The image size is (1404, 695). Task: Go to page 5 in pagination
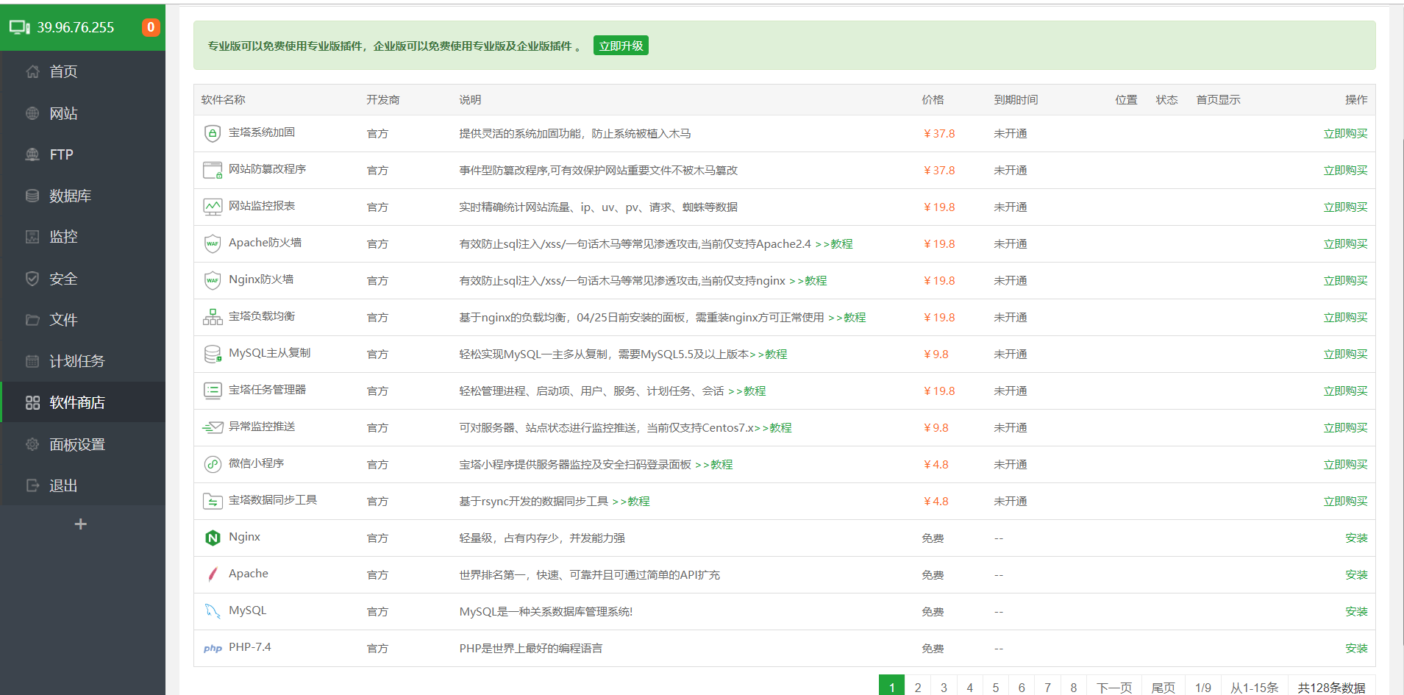[996, 687]
